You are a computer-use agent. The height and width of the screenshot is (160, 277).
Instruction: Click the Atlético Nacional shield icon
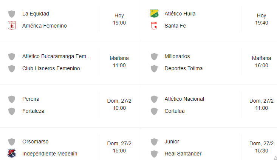[154, 99]
